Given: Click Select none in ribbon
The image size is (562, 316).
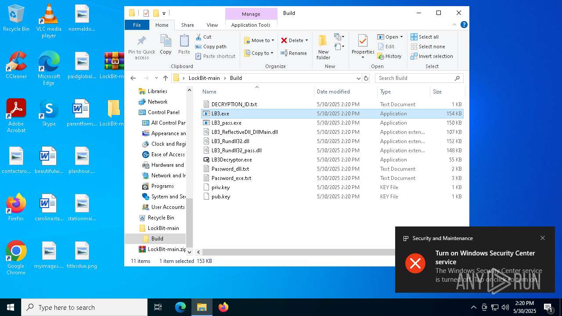Looking at the screenshot, I should pyautogui.click(x=428, y=47).
